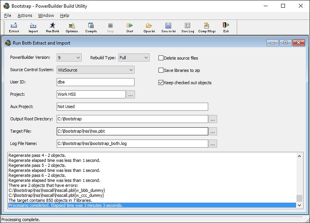Click the Compile toolbar icon
Screen dimensions: 310x223
click(91, 28)
